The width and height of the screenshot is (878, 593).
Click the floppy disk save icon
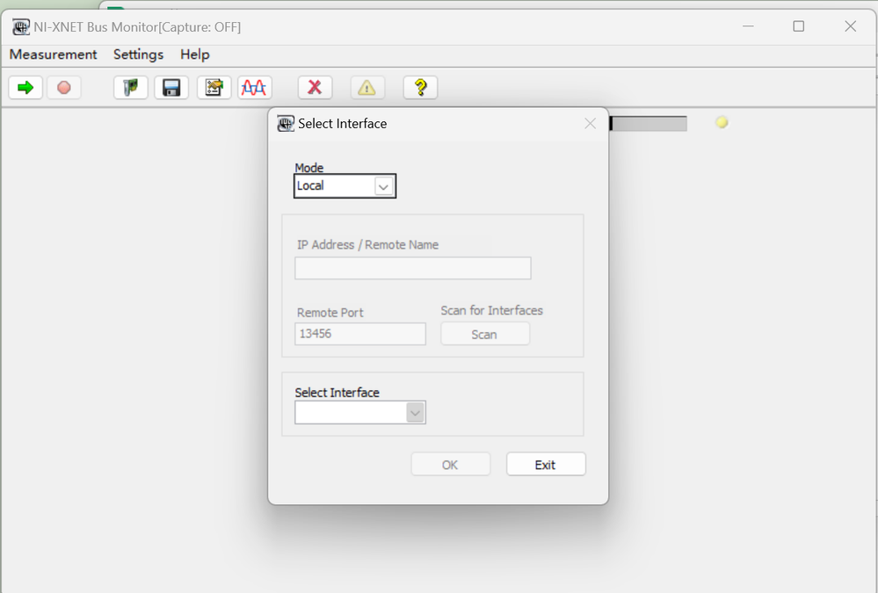click(x=171, y=88)
